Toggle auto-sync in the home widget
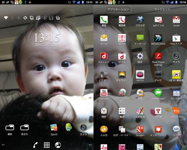 pyautogui.click(x=25, y=18)
